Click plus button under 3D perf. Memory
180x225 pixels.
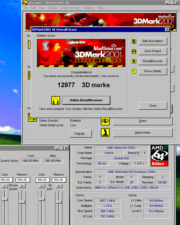[59, 186]
